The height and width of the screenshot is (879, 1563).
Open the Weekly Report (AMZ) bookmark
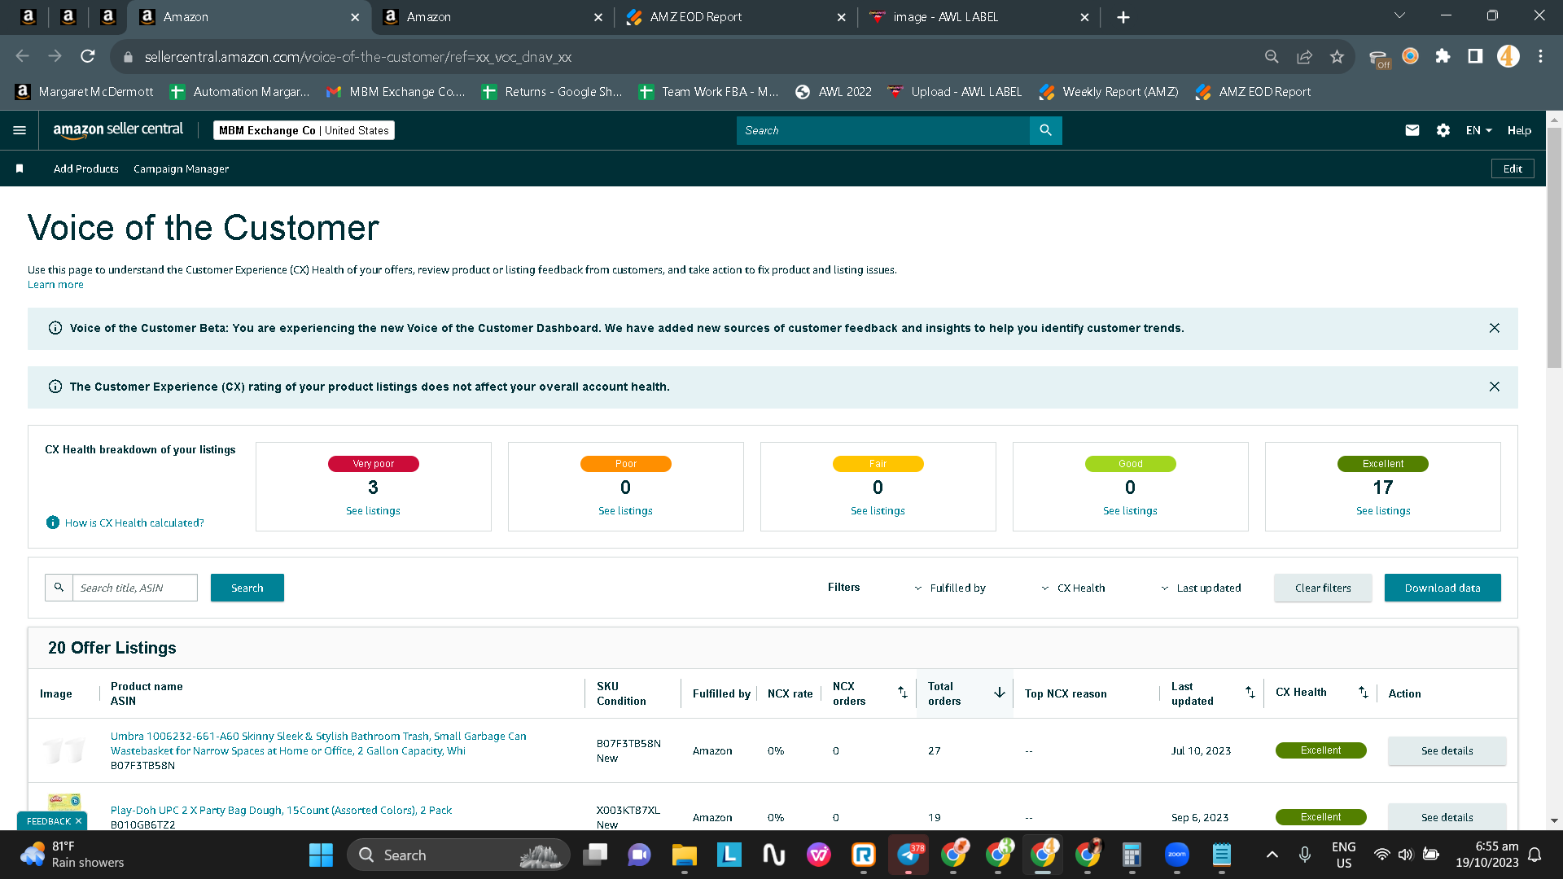coord(1110,92)
